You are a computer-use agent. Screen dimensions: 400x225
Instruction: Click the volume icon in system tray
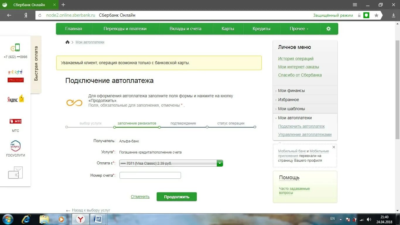tap(369, 219)
